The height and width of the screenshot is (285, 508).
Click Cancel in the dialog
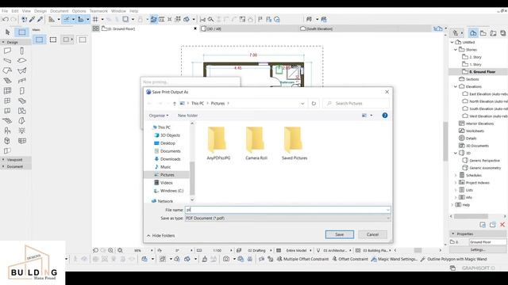(x=372, y=234)
